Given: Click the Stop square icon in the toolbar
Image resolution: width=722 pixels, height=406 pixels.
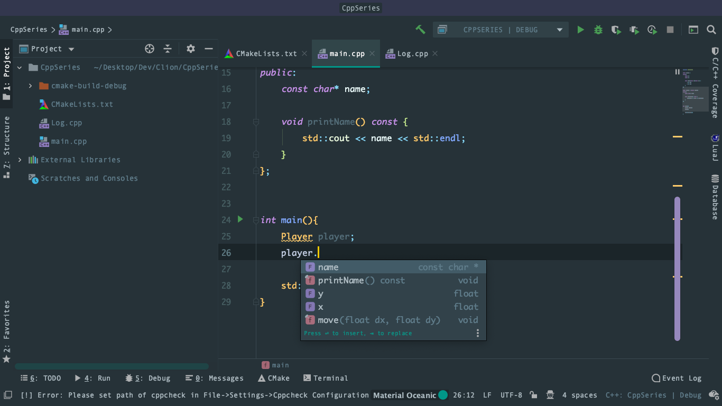Looking at the screenshot, I should [x=670, y=30].
